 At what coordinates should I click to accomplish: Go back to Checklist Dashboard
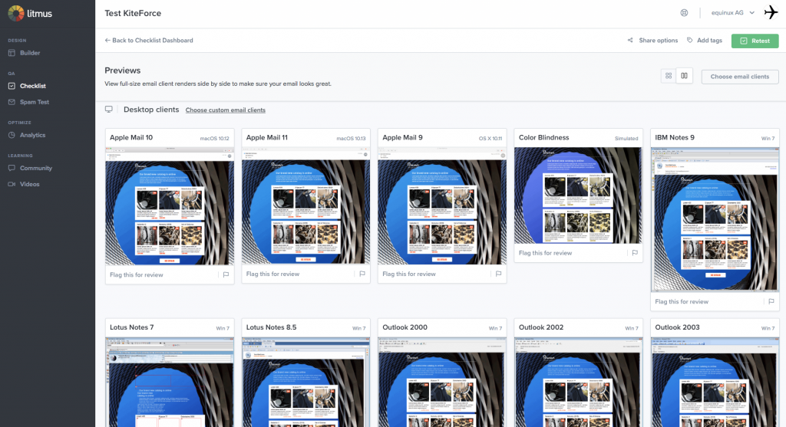(149, 41)
